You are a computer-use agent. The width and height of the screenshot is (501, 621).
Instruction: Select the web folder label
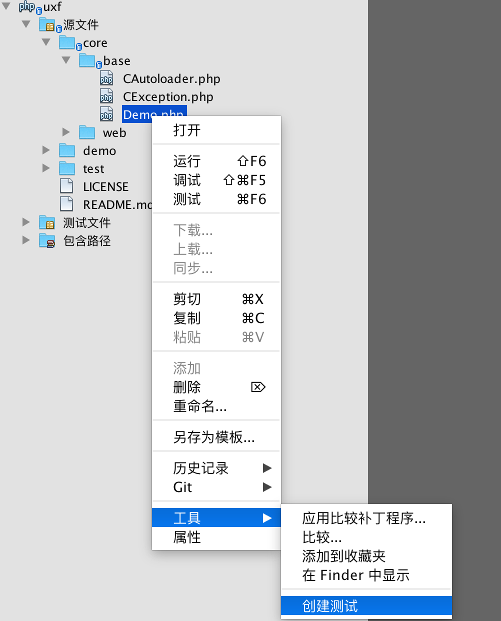pos(114,133)
